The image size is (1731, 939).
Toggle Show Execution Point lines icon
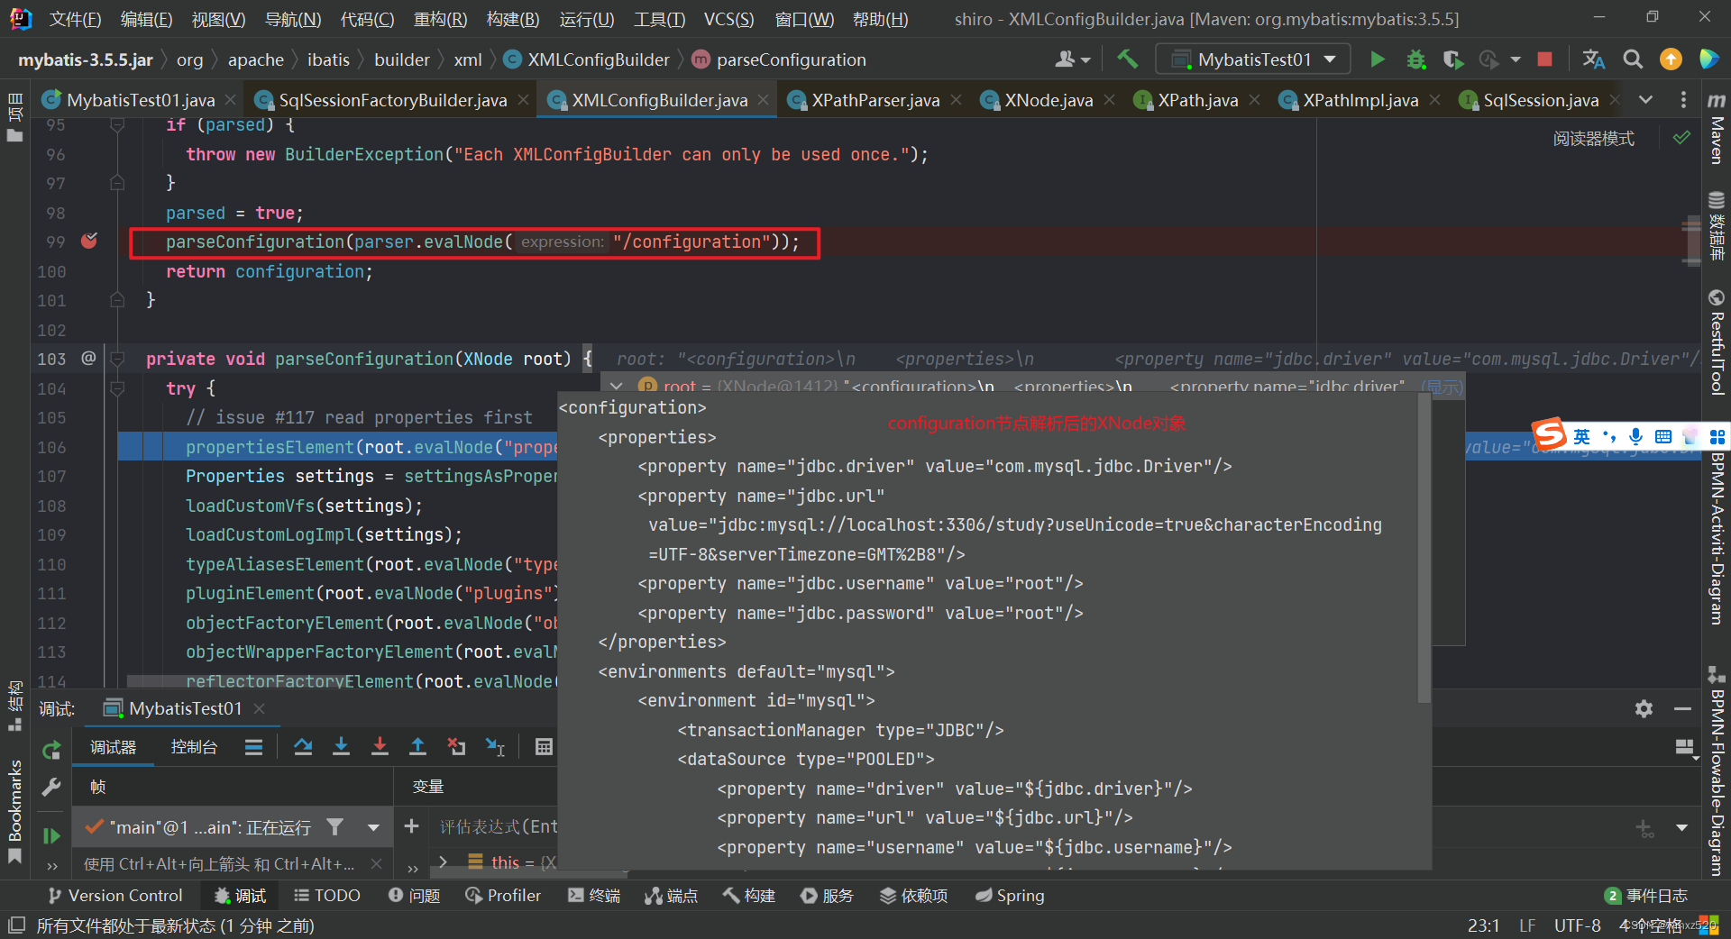coord(253,746)
